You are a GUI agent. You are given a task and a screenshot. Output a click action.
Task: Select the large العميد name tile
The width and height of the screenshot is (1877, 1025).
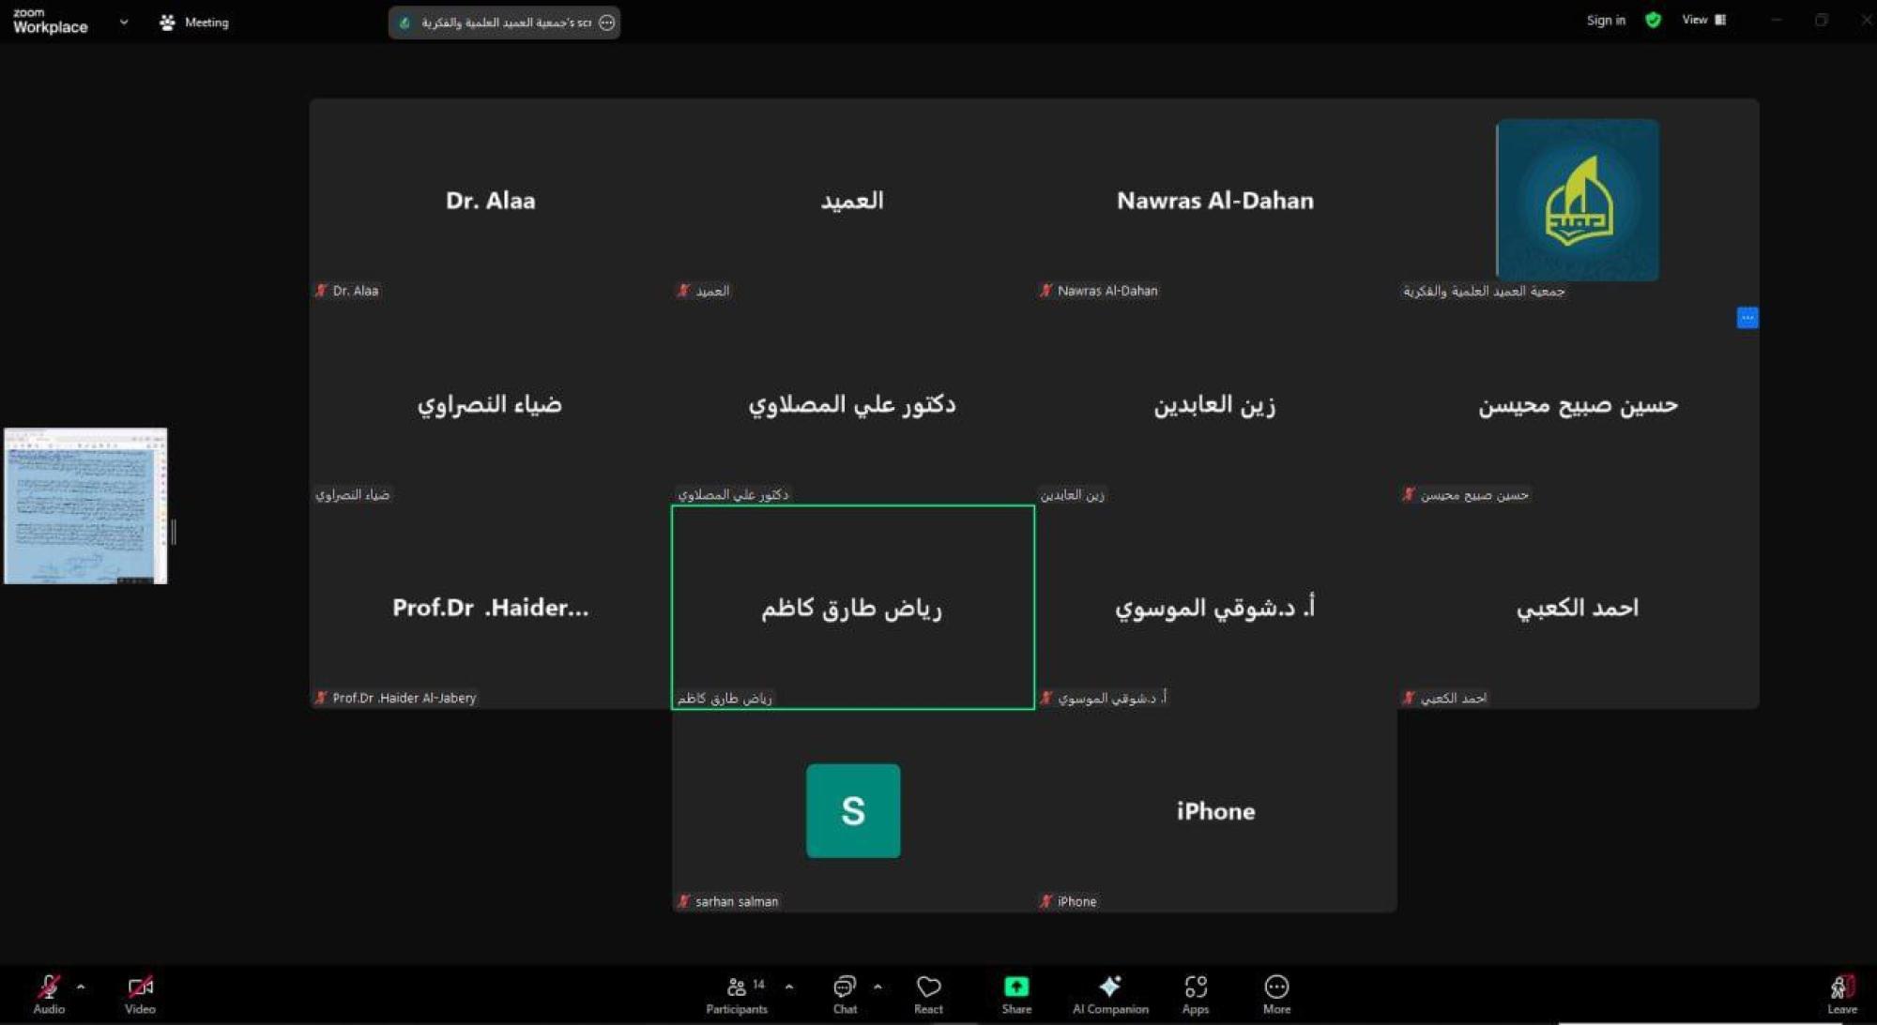[x=853, y=200]
